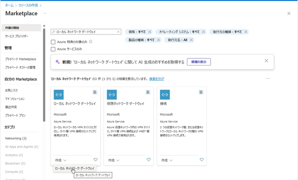Expand 作成 dropdown on 接続 card

167,160
